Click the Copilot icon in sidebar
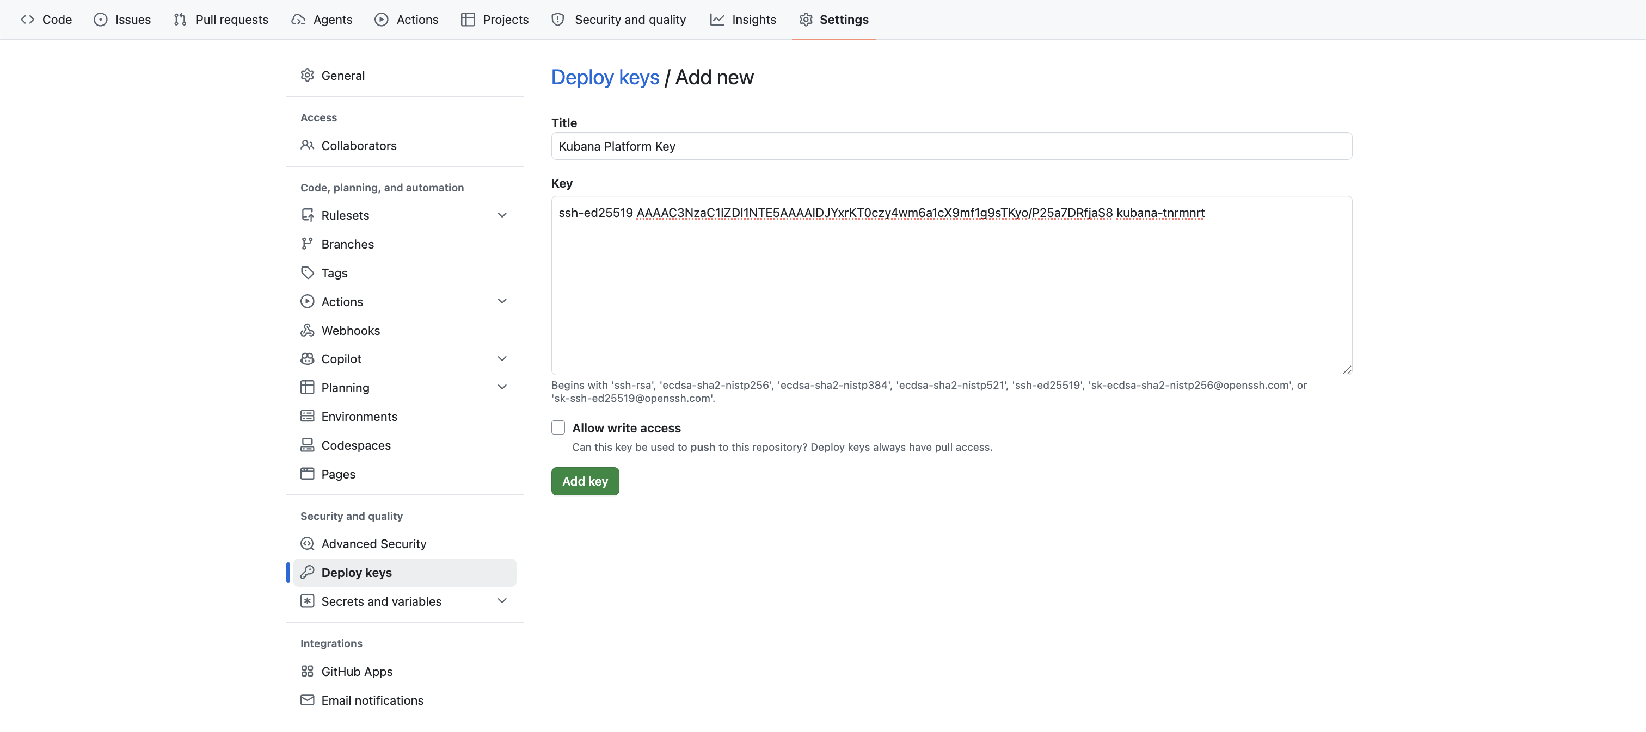Viewport: 1646px width, 732px height. (x=308, y=359)
